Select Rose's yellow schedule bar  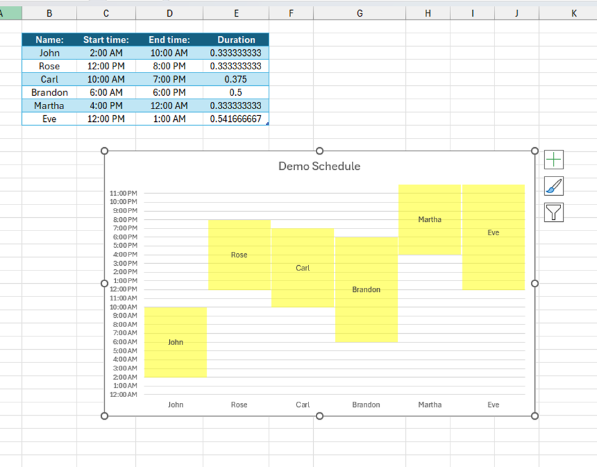[x=239, y=254]
